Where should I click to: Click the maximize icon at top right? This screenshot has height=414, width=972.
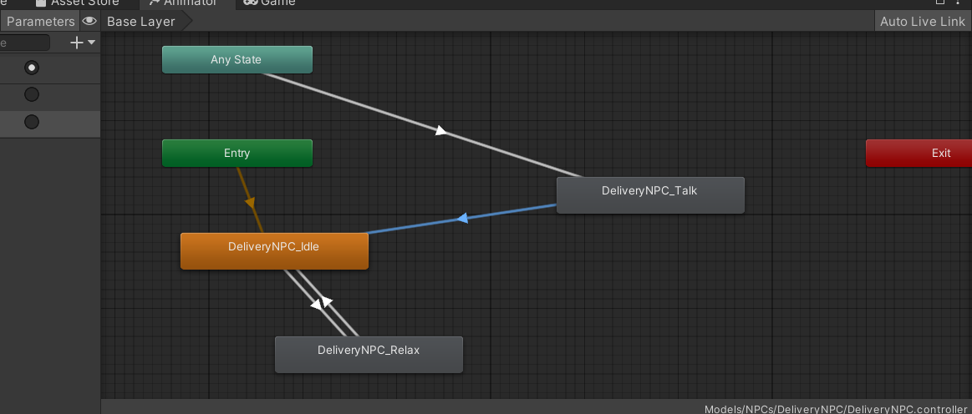939,3
